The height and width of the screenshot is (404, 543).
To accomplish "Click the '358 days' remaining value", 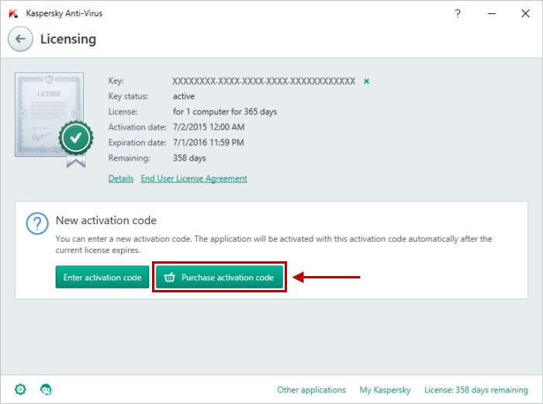I will pyautogui.click(x=189, y=158).
